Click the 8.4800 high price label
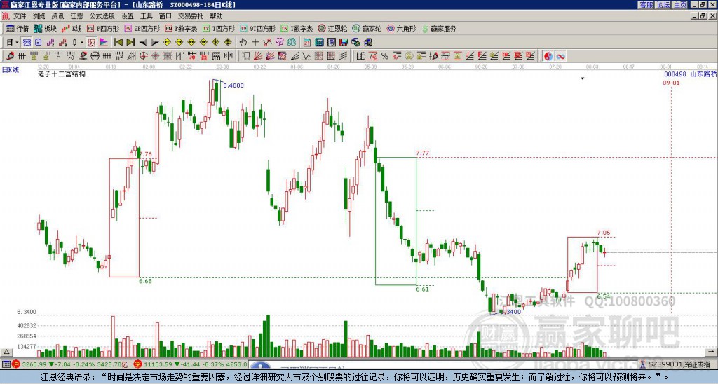The height and width of the screenshot is (384, 718). (233, 85)
